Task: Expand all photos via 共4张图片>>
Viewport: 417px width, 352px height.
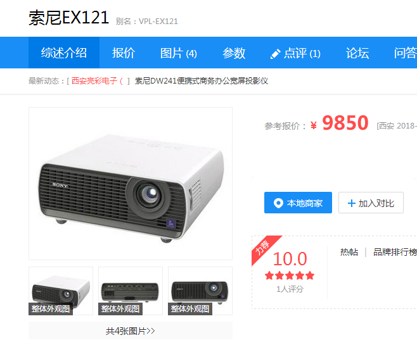Action: (131, 330)
